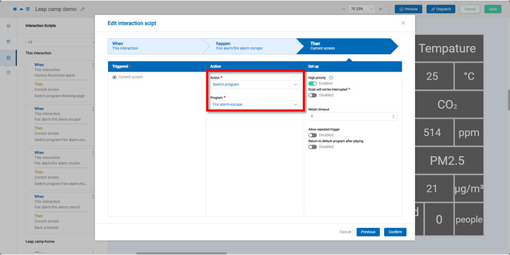510x255 pixels.
Task: Open the 70.23% zoom level dropdown
Action: pos(362,9)
